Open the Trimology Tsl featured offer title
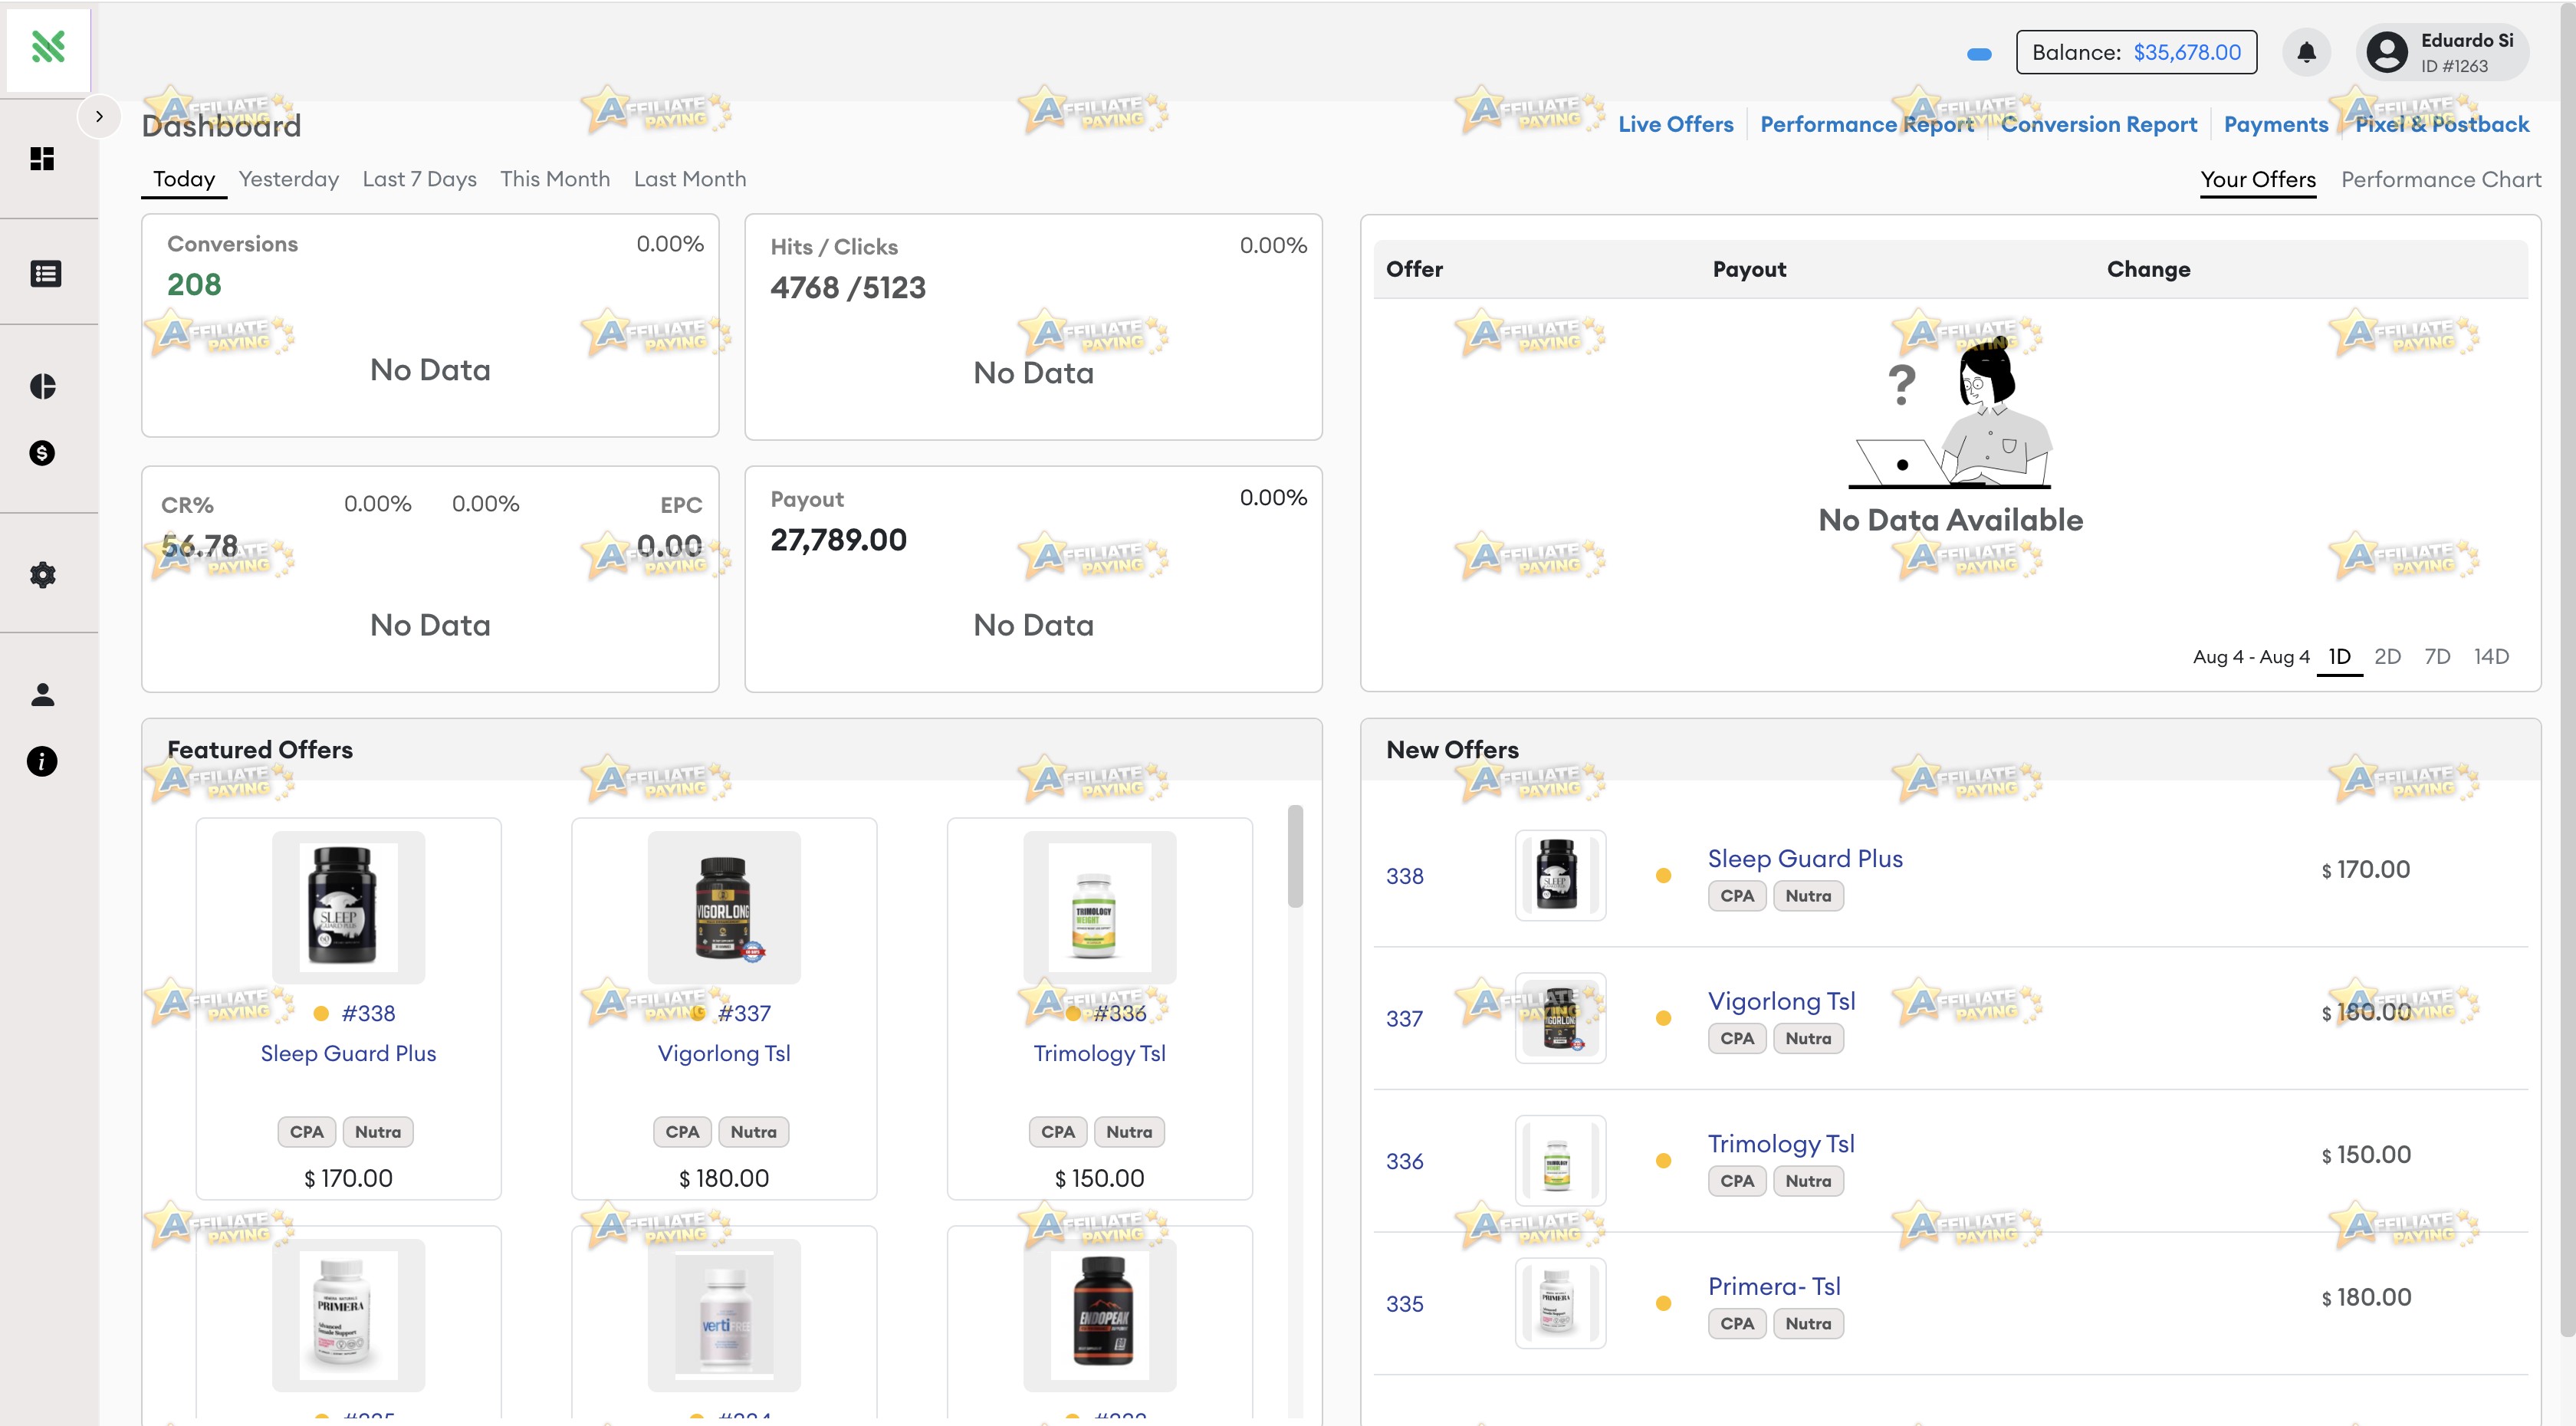 coord(1100,1054)
